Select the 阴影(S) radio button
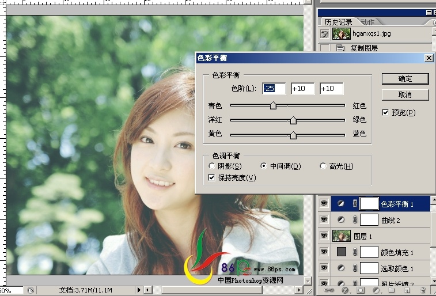This screenshot has width=436, height=296. (x=211, y=166)
